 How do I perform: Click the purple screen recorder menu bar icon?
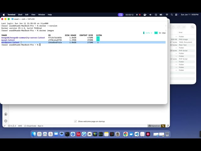(121, 15)
